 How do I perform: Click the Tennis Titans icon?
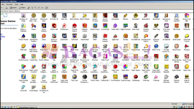coord(95,77)
